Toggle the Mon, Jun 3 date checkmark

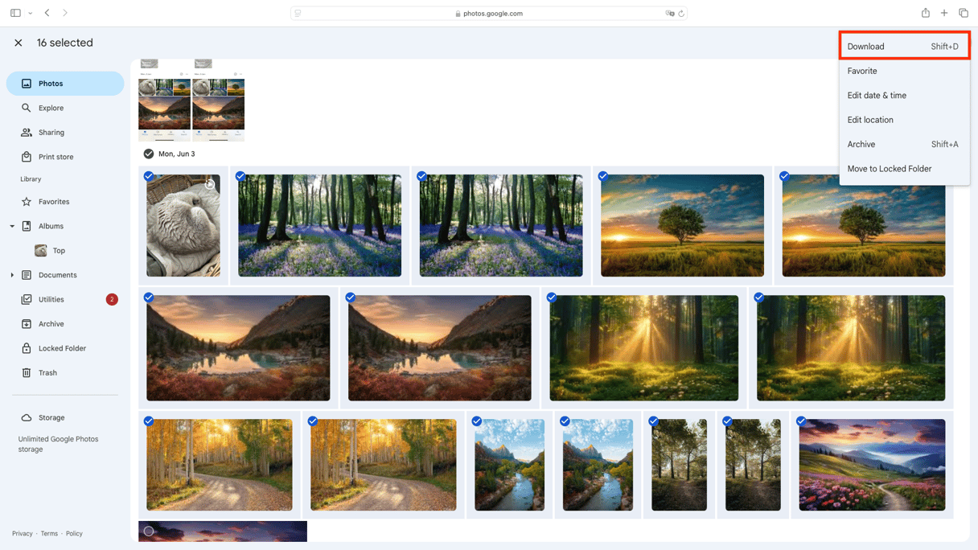point(148,154)
